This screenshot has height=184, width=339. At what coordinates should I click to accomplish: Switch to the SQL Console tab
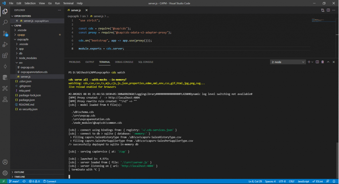pyautogui.click(x=146, y=62)
